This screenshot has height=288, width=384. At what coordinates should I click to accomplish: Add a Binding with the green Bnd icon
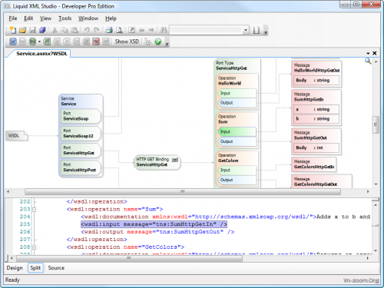coord(32,41)
